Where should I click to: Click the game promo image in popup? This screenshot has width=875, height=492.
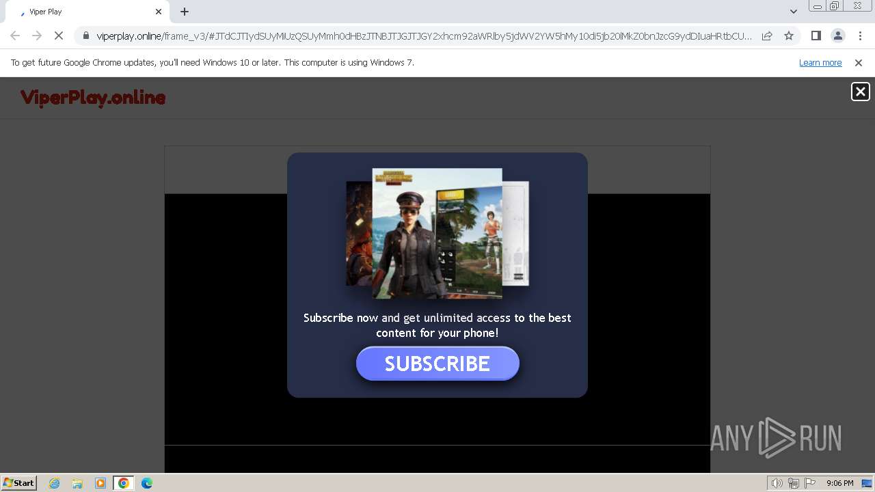(x=437, y=233)
